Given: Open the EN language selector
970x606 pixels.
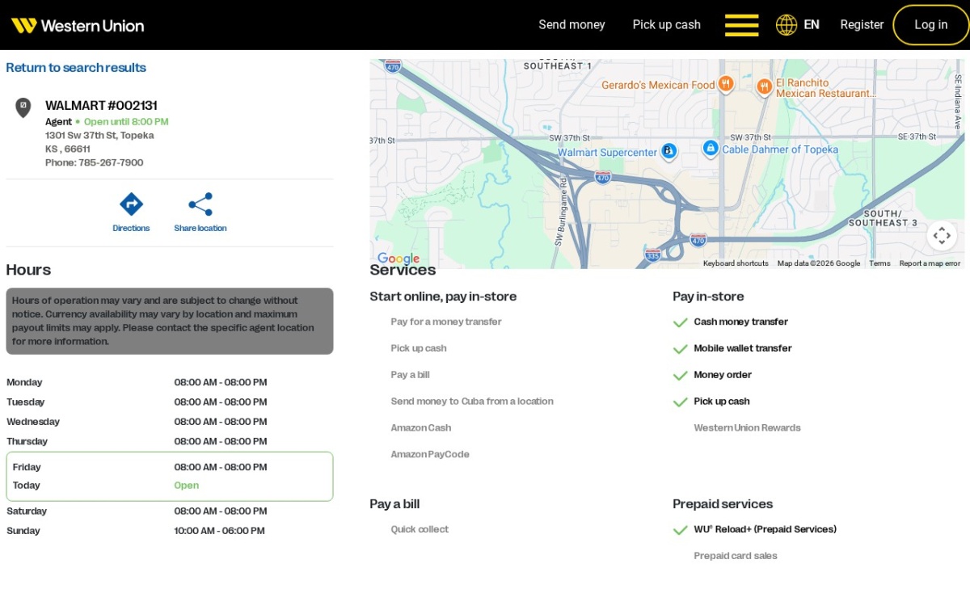Looking at the screenshot, I should (x=812, y=25).
